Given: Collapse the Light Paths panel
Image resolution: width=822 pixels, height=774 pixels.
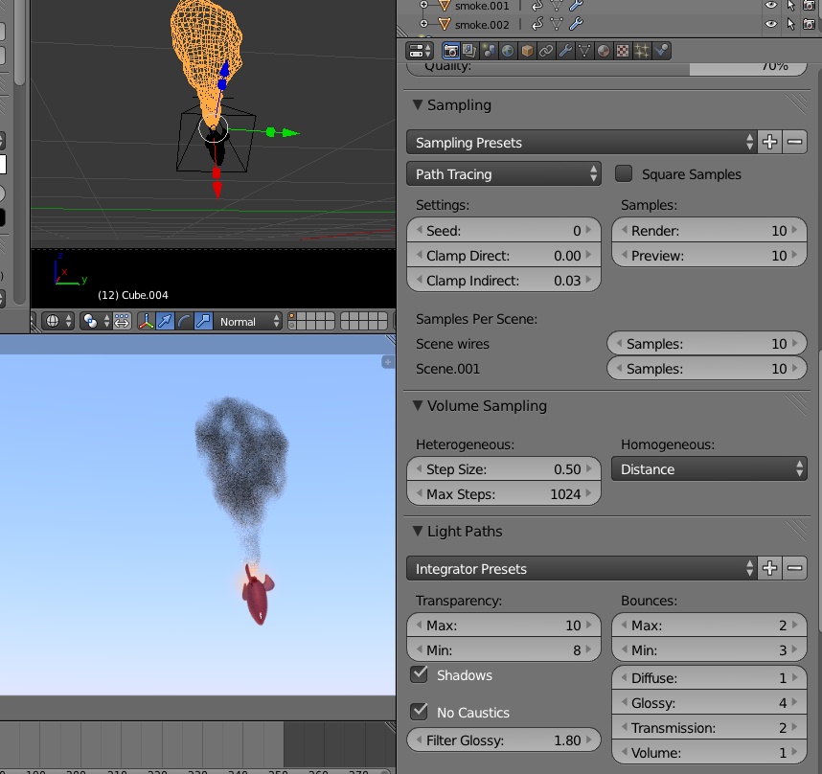Looking at the screenshot, I should coord(418,531).
